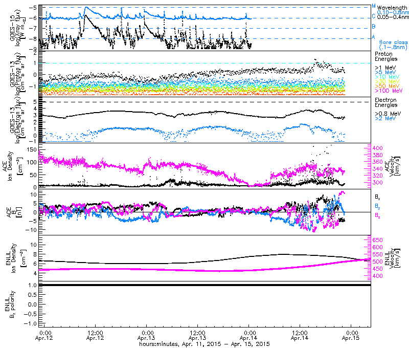Click the '-1.0' ENLIL polarity tick value
409x348 pixels.
click(x=31, y=324)
